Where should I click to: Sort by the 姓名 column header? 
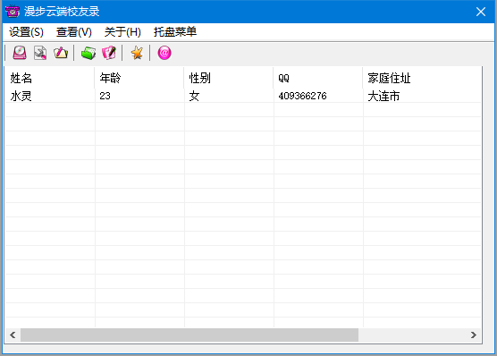point(50,78)
